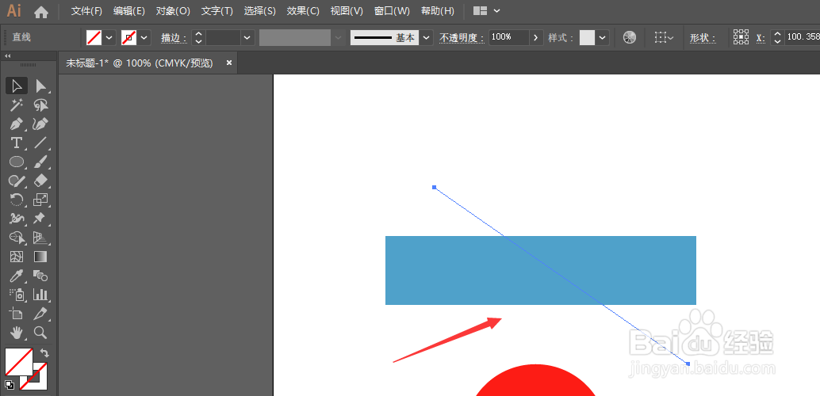Select the Selection tool (black arrow)
820x396 pixels.
pyautogui.click(x=17, y=86)
